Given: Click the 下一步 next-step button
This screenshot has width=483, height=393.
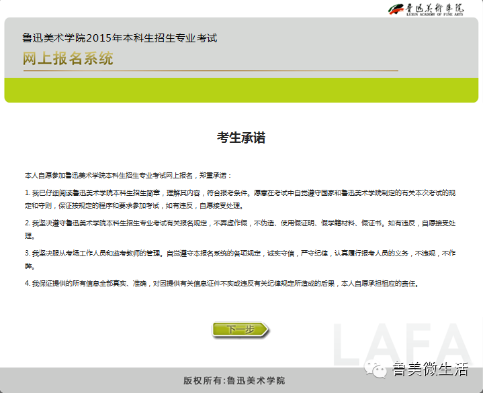Looking at the screenshot, I should pyautogui.click(x=240, y=330).
